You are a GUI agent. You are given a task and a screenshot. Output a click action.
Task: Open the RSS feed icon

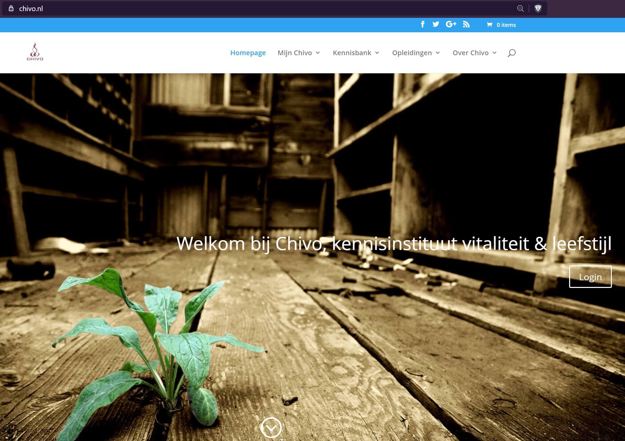tap(466, 24)
